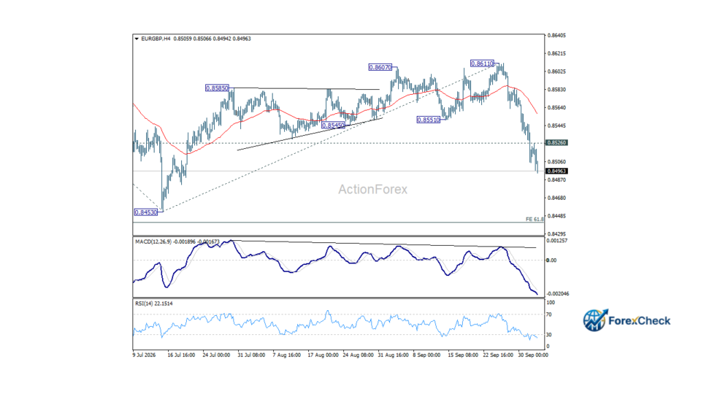Click the 17 Aug 00:00 date label
This screenshot has width=701, height=394.
[323, 355]
